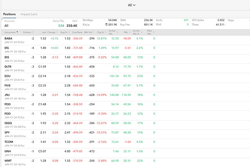Image resolution: width=250 pixels, height=167 pixels.
Task: Click the Unrlz value 691
Action: click(186, 20)
